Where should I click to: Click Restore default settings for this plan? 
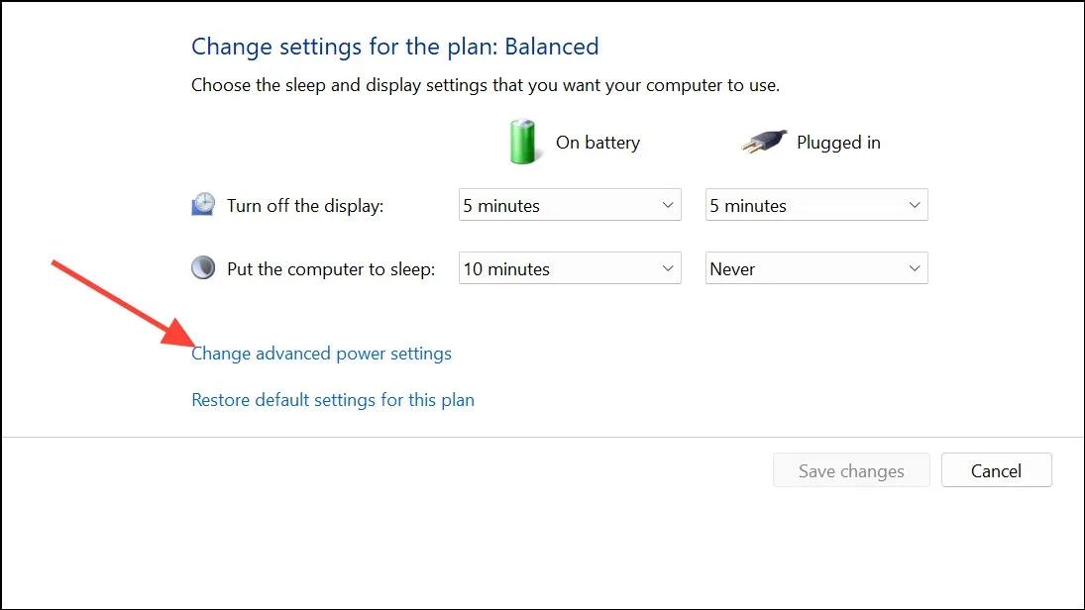333,400
